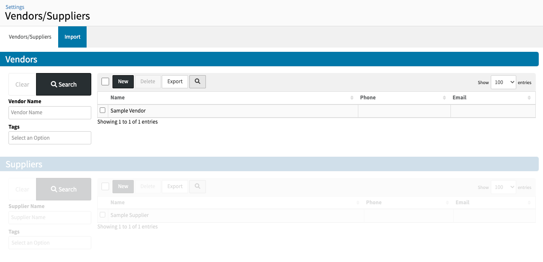The width and height of the screenshot is (543, 262).
Task: Go to the Settings breadcrumb link
Action: pyautogui.click(x=15, y=7)
